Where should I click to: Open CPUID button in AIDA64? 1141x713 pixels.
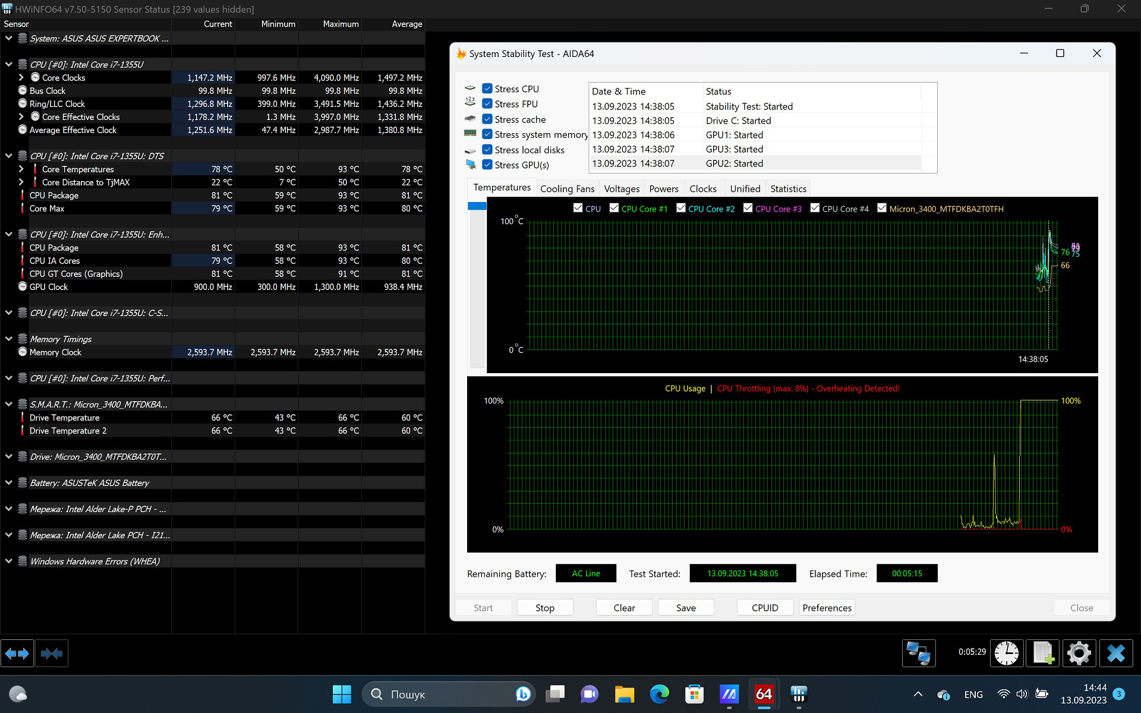pyautogui.click(x=765, y=608)
